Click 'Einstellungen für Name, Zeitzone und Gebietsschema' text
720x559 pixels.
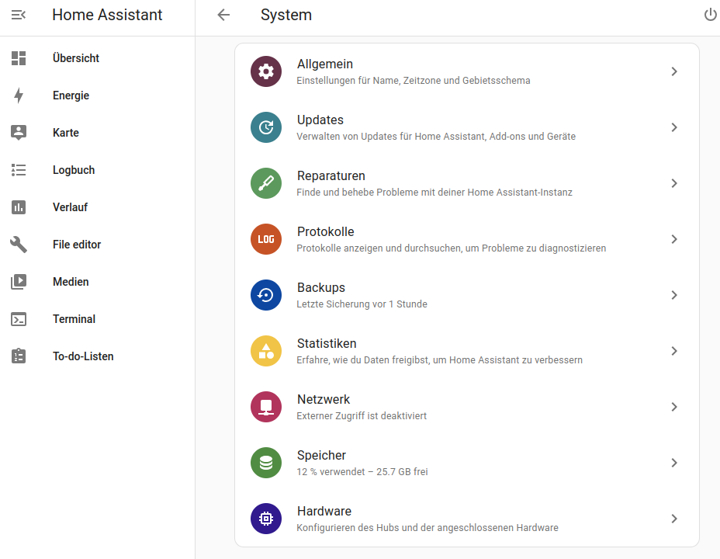[x=414, y=81]
